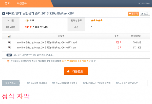Click the question icon beside 자주묻는 질문과 답변
Viewport: 152px width, 104px height.
(117, 83)
